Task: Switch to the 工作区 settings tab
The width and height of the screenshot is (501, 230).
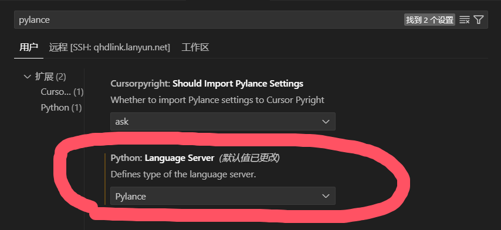Action: (195, 48)
